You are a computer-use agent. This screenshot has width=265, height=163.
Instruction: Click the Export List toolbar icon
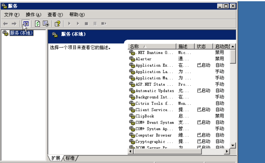click(46, 24)
